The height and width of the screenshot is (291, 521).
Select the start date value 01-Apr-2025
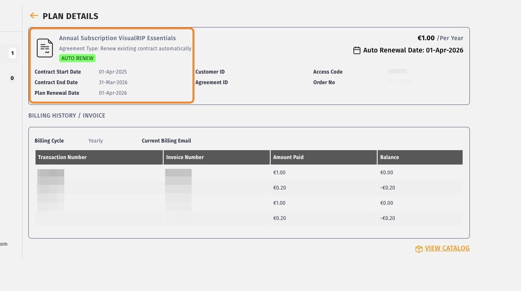click(x=113, y=72)
